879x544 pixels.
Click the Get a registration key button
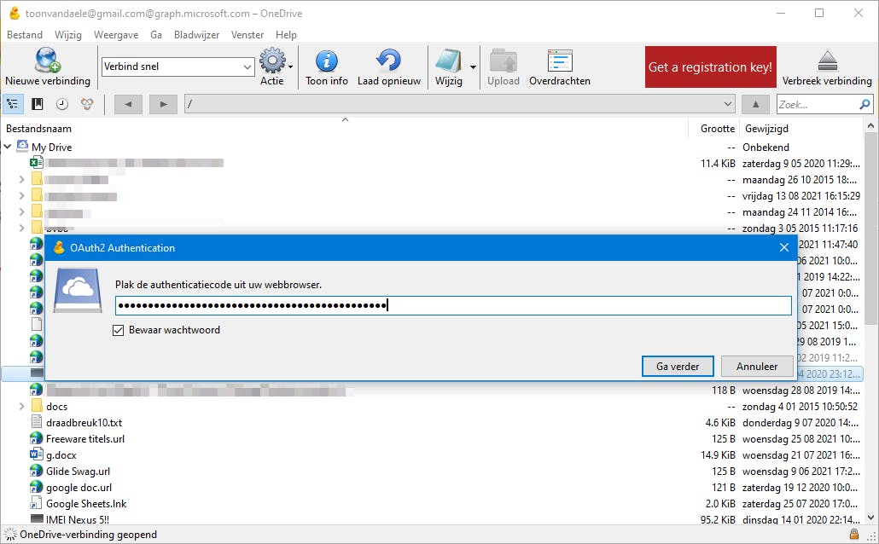tap(710, 67)
